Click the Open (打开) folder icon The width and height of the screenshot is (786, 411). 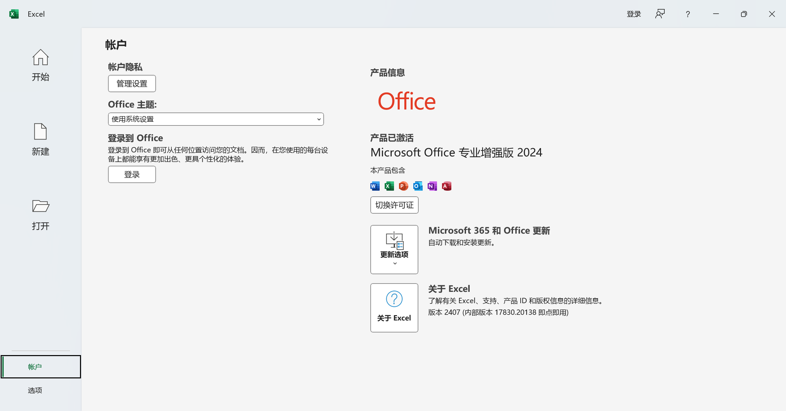pos(40,206)
